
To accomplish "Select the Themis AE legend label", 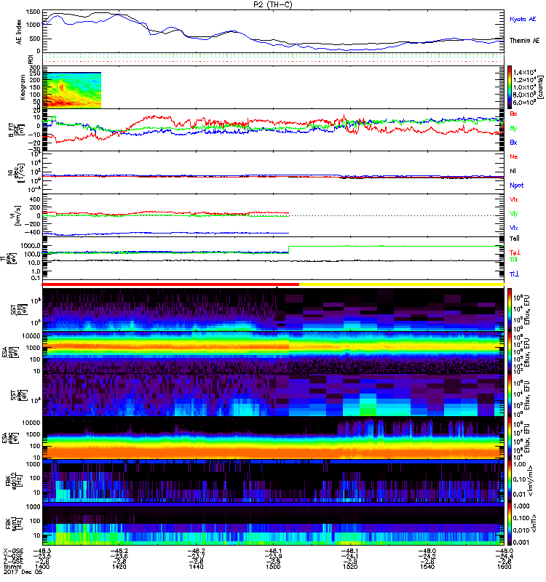I will click(524, 41).
